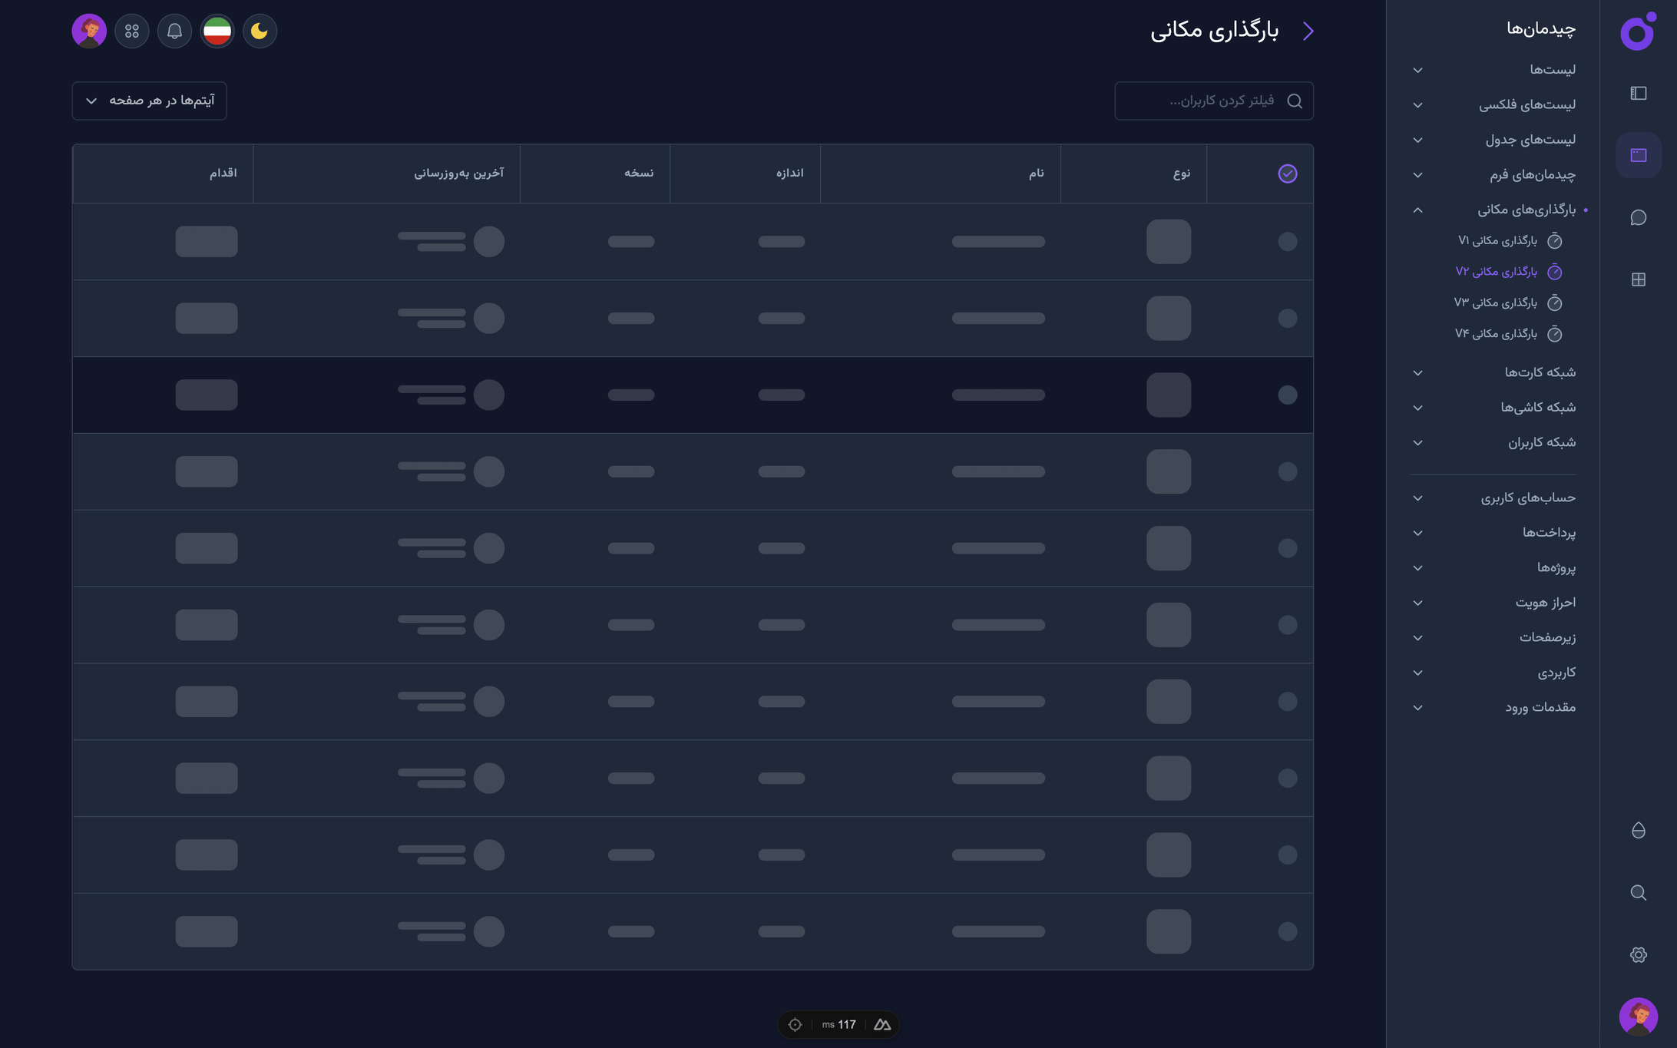Open settings via the gear icon
Image resolution: width=1677 pixels, height=1048 pixels.
1639,954
